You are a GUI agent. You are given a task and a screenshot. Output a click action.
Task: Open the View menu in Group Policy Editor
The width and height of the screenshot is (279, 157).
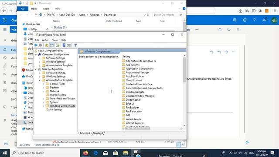[x=55, y=40]
